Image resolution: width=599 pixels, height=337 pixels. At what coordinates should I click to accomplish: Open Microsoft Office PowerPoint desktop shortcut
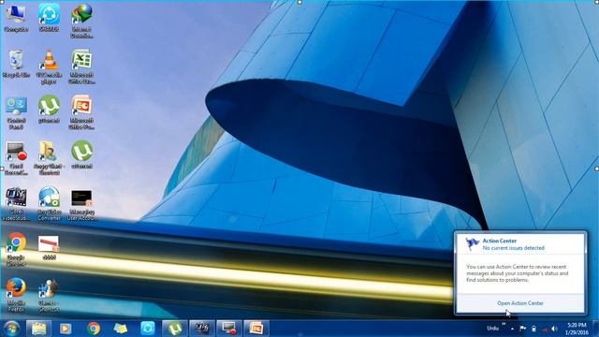[x=81, y=112]
